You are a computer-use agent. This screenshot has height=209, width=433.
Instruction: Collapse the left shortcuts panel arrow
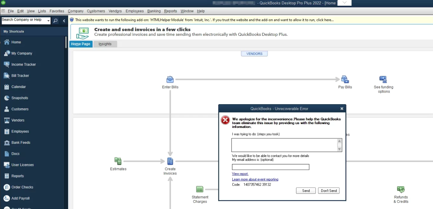[64, 21]
